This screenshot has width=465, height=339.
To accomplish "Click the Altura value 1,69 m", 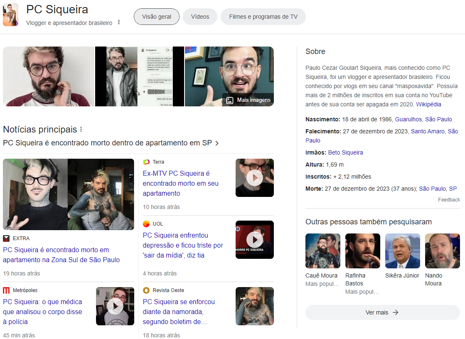I will coord(335,165).
